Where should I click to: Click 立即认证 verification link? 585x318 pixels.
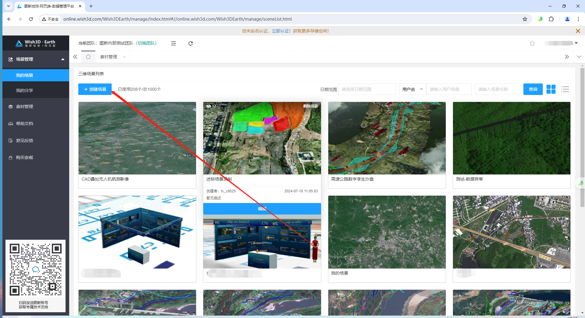click(281, 31)
